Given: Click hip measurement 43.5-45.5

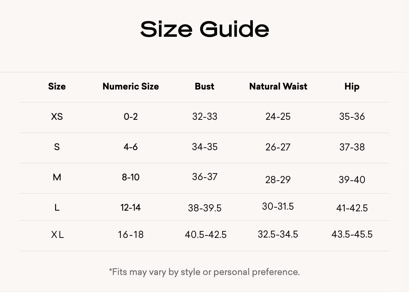Looking at the screenshot, I should point(352,234).
